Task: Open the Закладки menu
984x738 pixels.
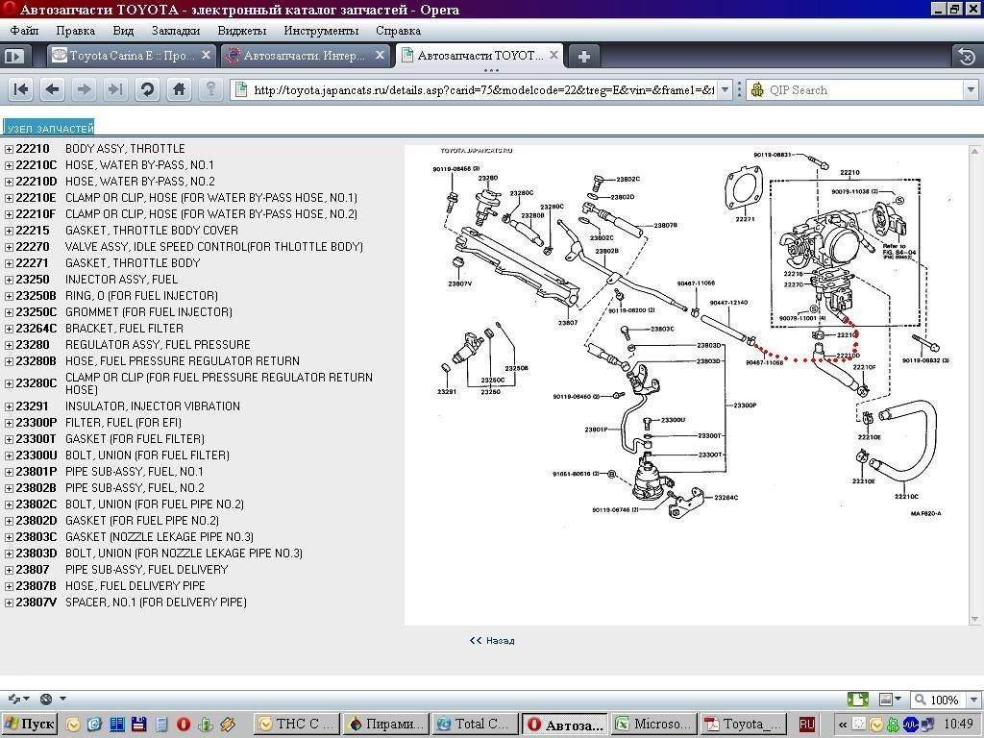Action: click(176, 31)
